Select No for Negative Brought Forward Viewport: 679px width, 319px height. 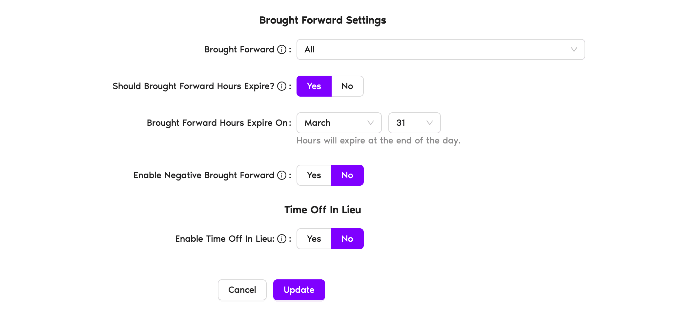click(347, 175)
